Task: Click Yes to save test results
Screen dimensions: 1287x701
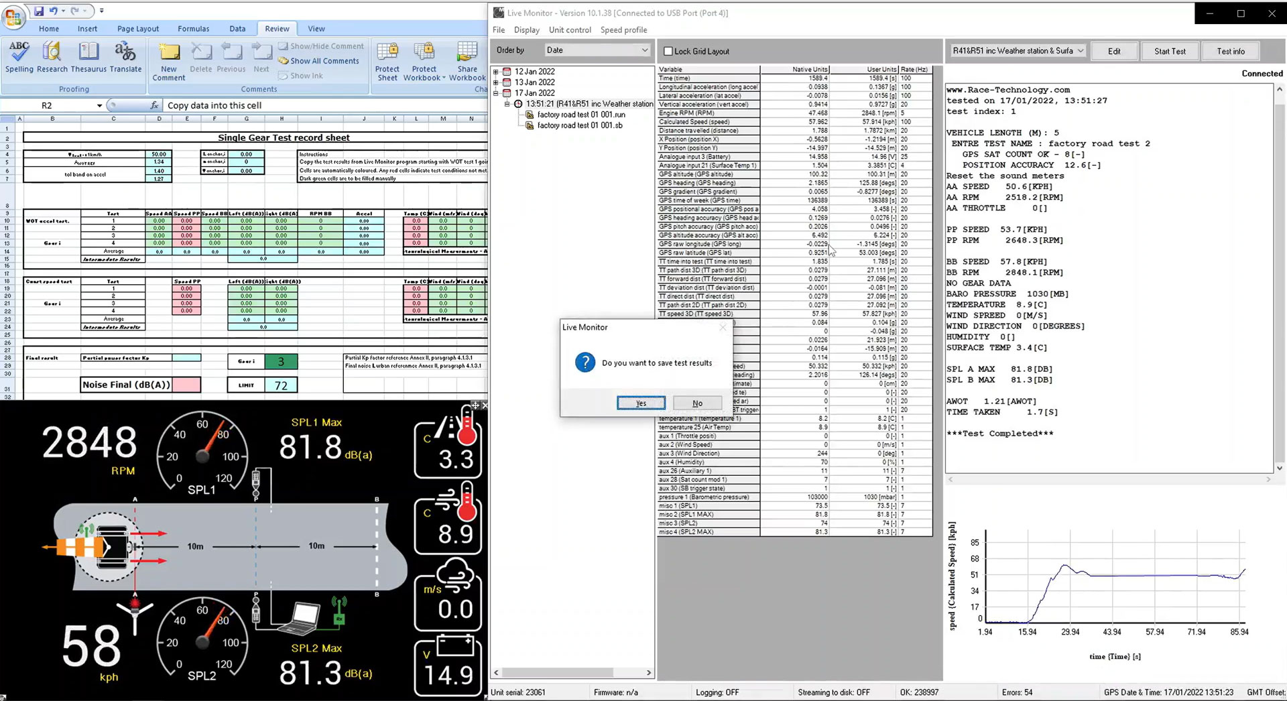Action: (x=641, y=403)
